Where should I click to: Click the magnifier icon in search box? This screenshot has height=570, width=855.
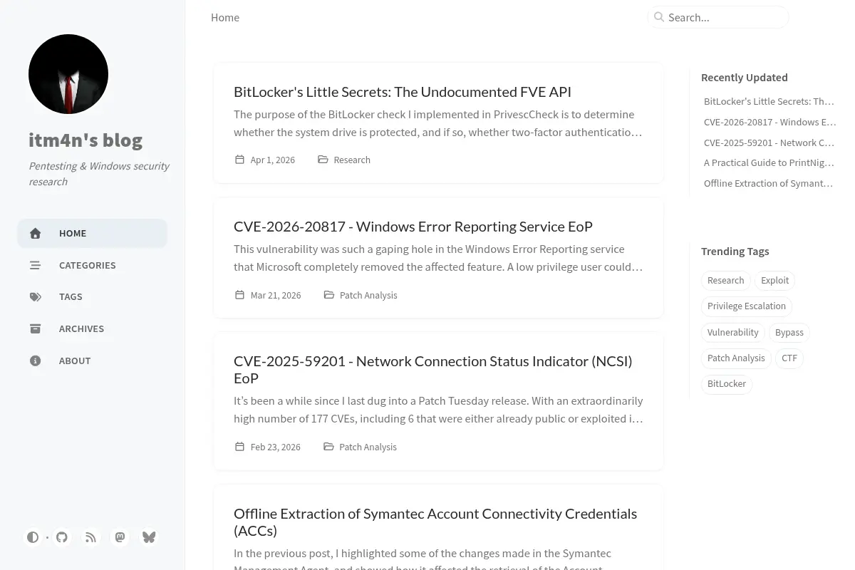point(659,17)
